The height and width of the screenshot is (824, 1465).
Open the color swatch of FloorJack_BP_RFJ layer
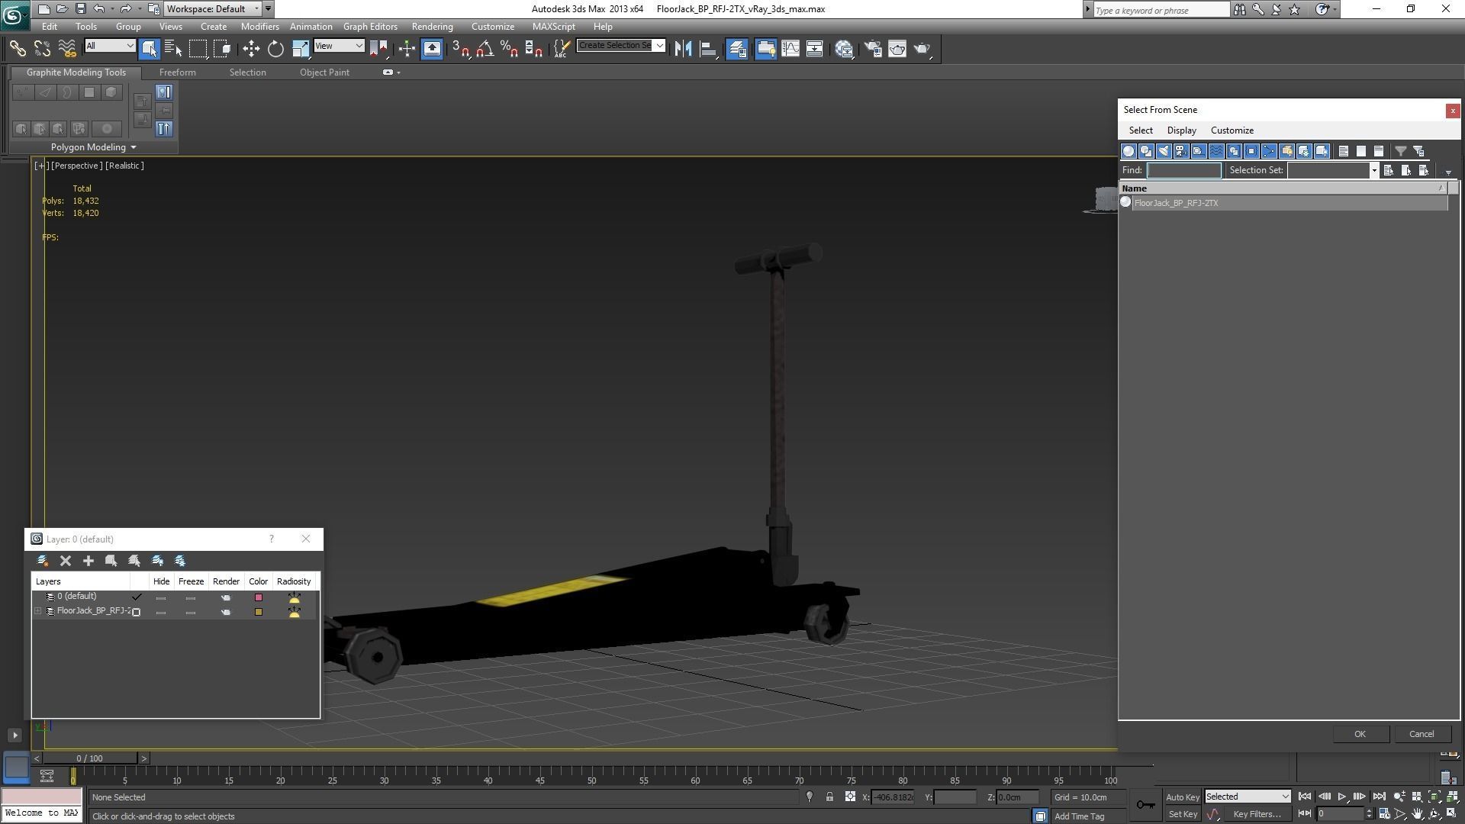[258, 612]
